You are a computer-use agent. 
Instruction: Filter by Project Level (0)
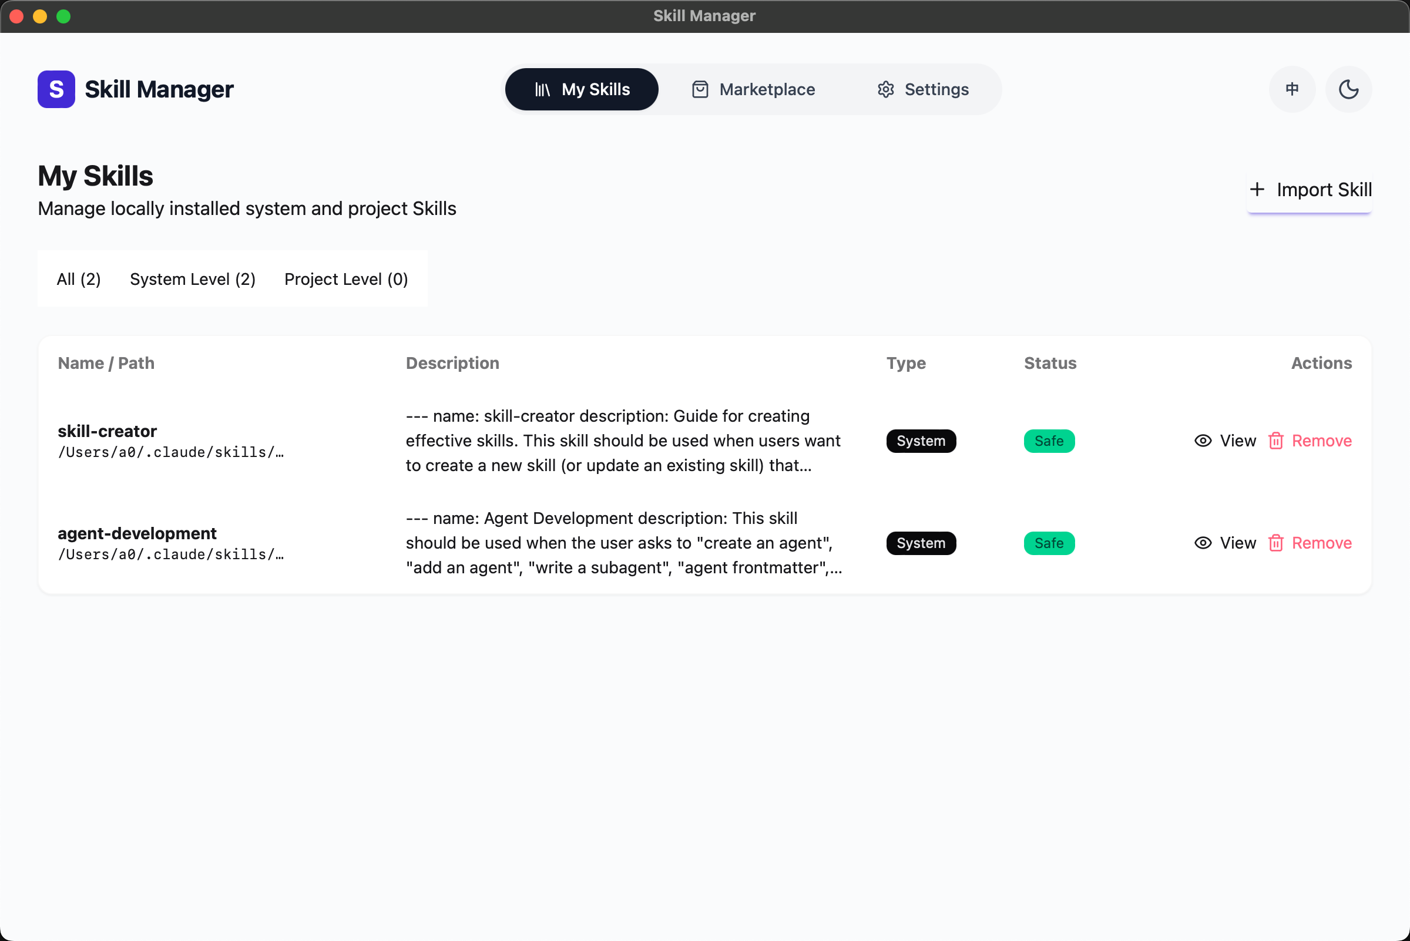pos(346,279)
